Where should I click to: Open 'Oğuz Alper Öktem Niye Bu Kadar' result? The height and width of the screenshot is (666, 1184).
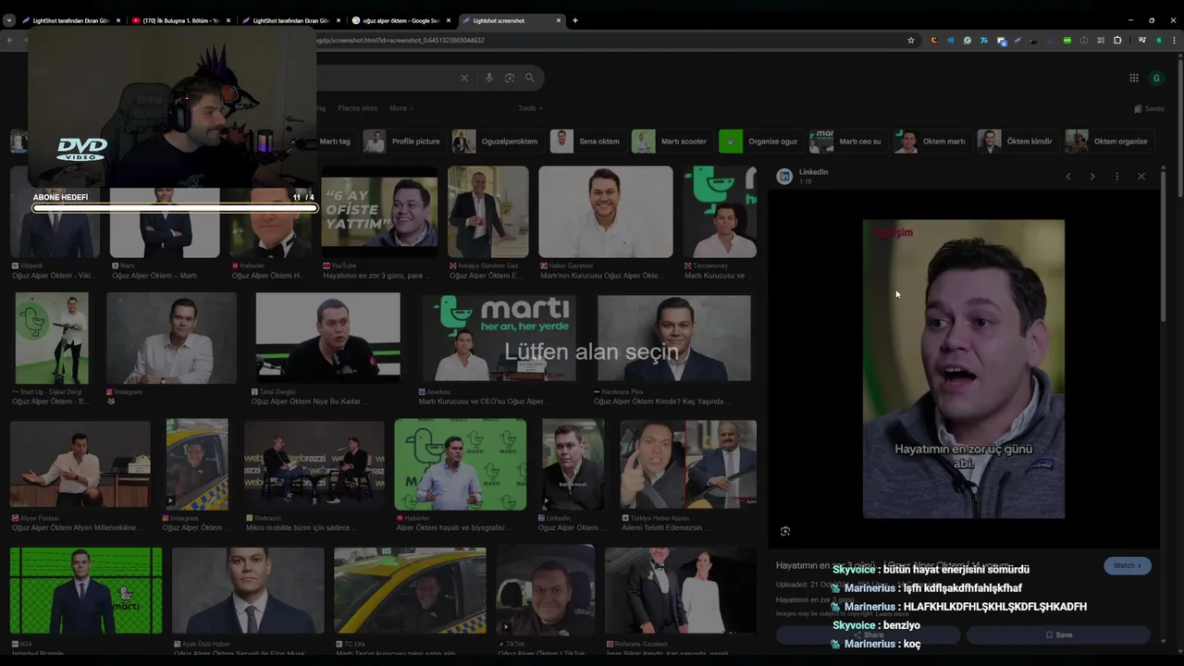coord(310,401)
